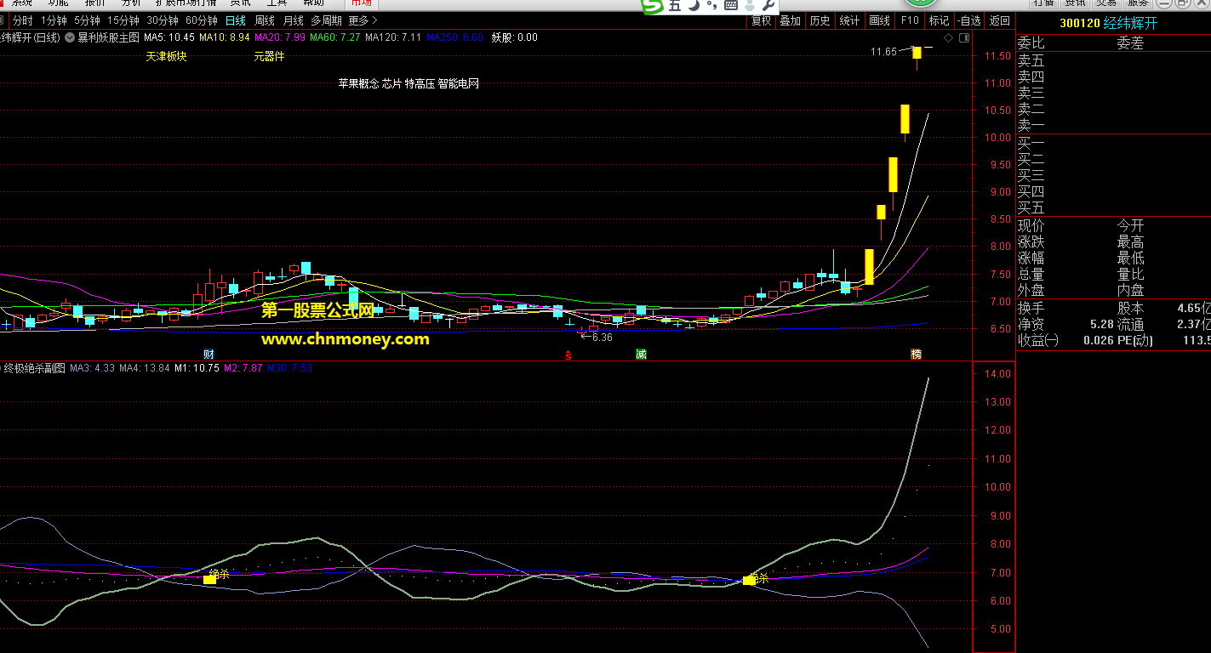Click the 现价 label in quote panel
1211x653 pixels.
point(1031,226)
